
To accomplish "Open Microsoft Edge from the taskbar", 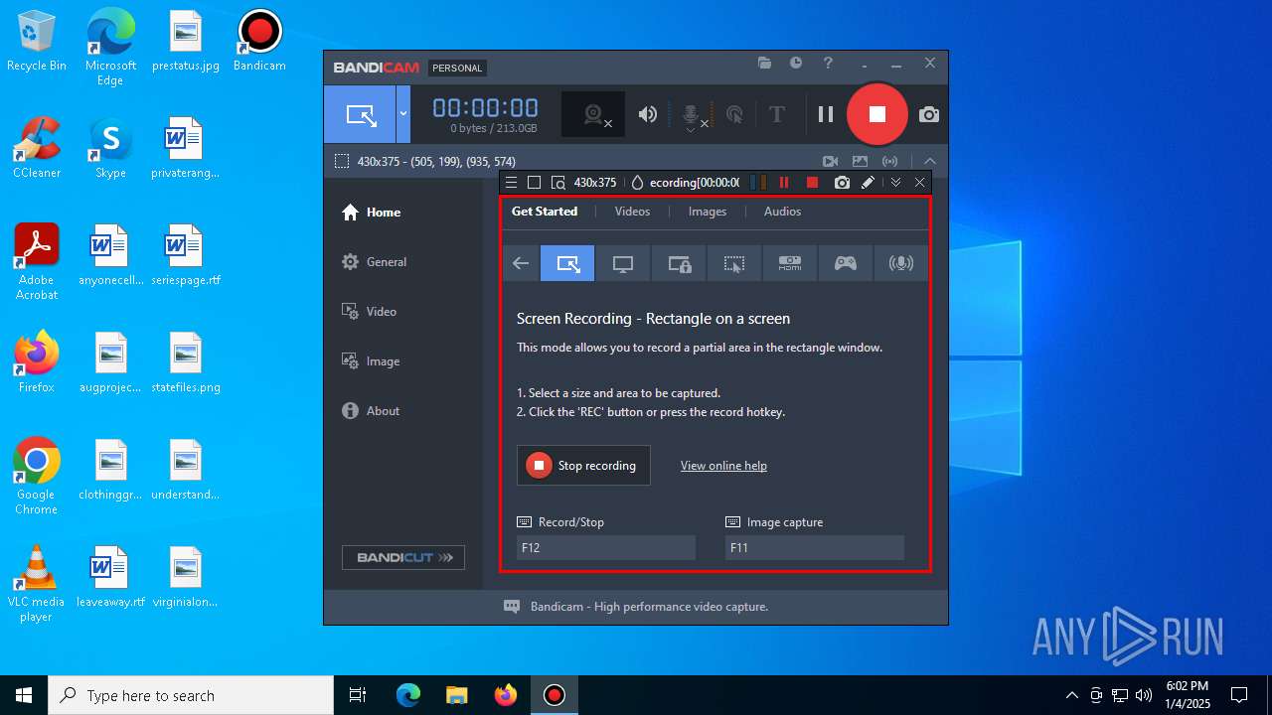I will point(408,695).
